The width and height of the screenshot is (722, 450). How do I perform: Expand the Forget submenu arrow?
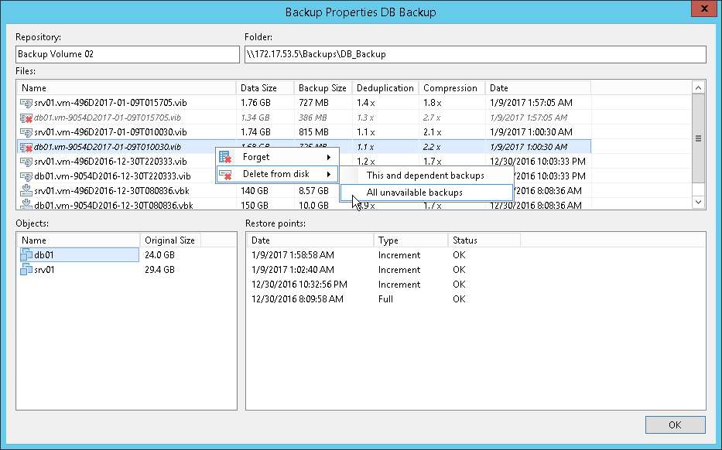click(329, 158)
